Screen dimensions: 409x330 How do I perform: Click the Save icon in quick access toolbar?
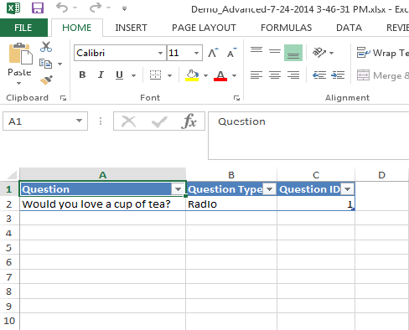pyautogui.click(x=38, y=8)
